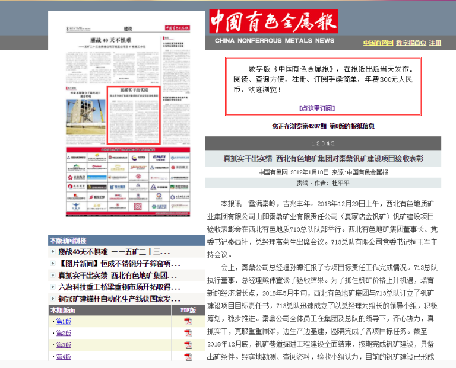Navigate to the 第1版 edition link

coord(64,321)
